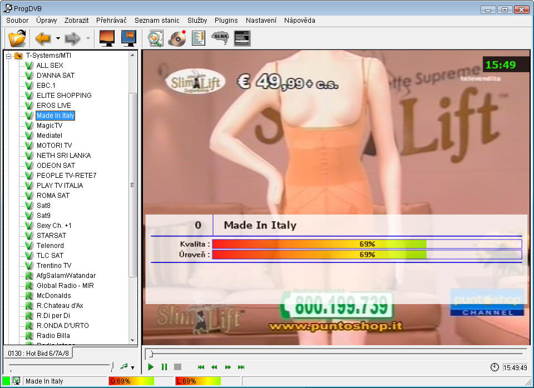
Task: Open the channel search magnifier icon
Action: (155, 38)
